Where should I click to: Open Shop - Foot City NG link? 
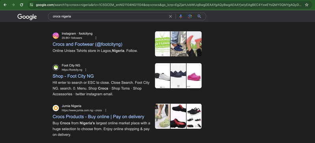73,76
